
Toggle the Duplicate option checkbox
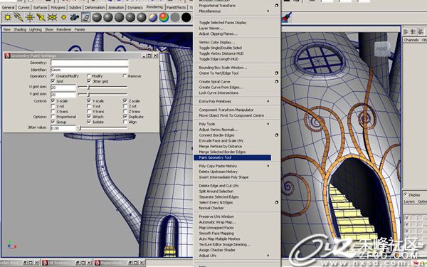[125, 117]
